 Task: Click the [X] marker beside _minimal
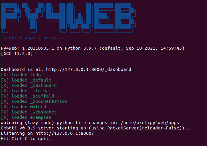5,91
